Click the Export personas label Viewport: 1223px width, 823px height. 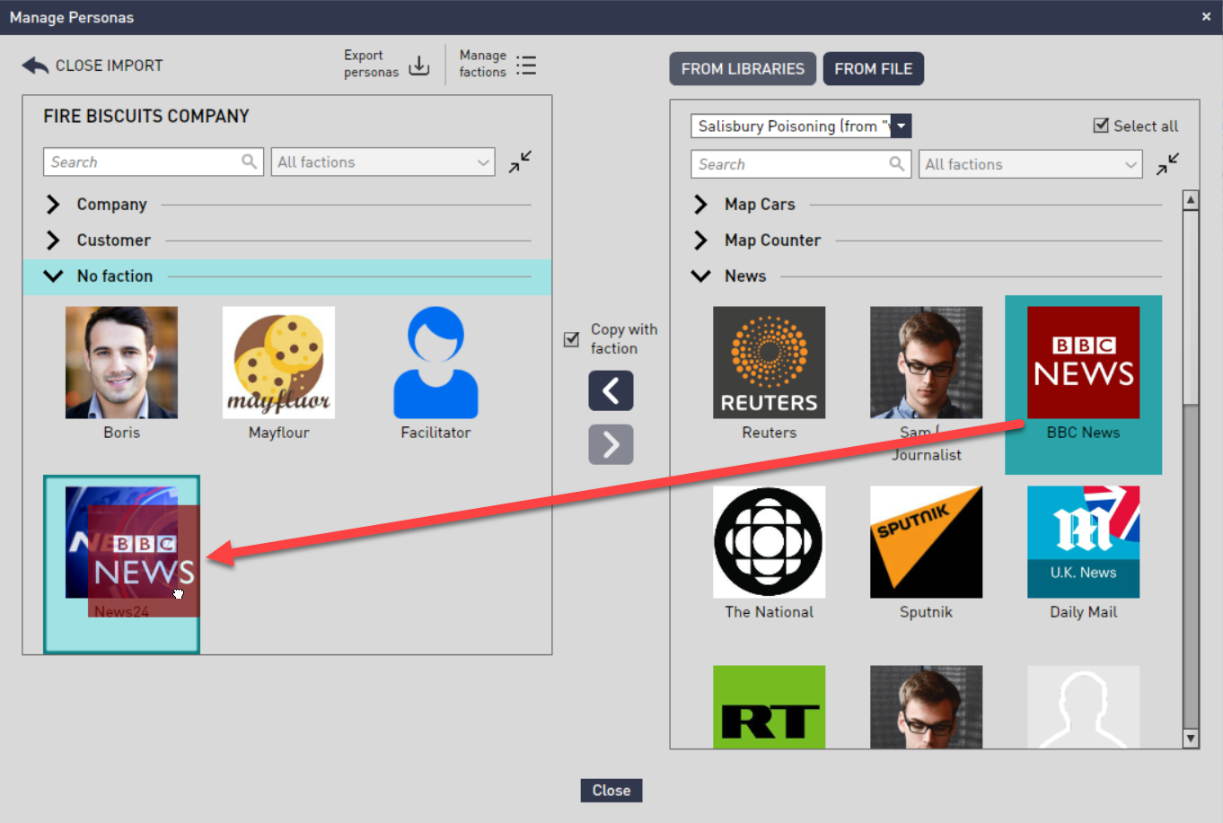[x=371, y=64]
